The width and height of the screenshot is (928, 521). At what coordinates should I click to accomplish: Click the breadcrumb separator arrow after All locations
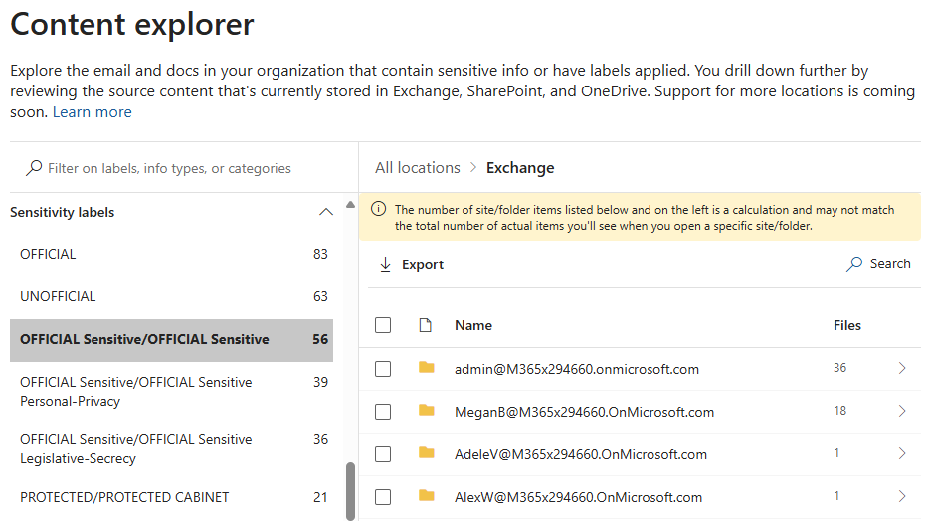472,167
